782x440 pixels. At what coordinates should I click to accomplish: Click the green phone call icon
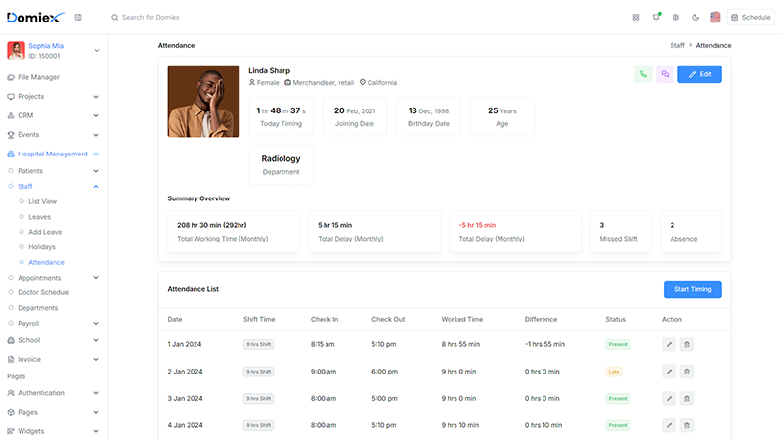[643, 74]
